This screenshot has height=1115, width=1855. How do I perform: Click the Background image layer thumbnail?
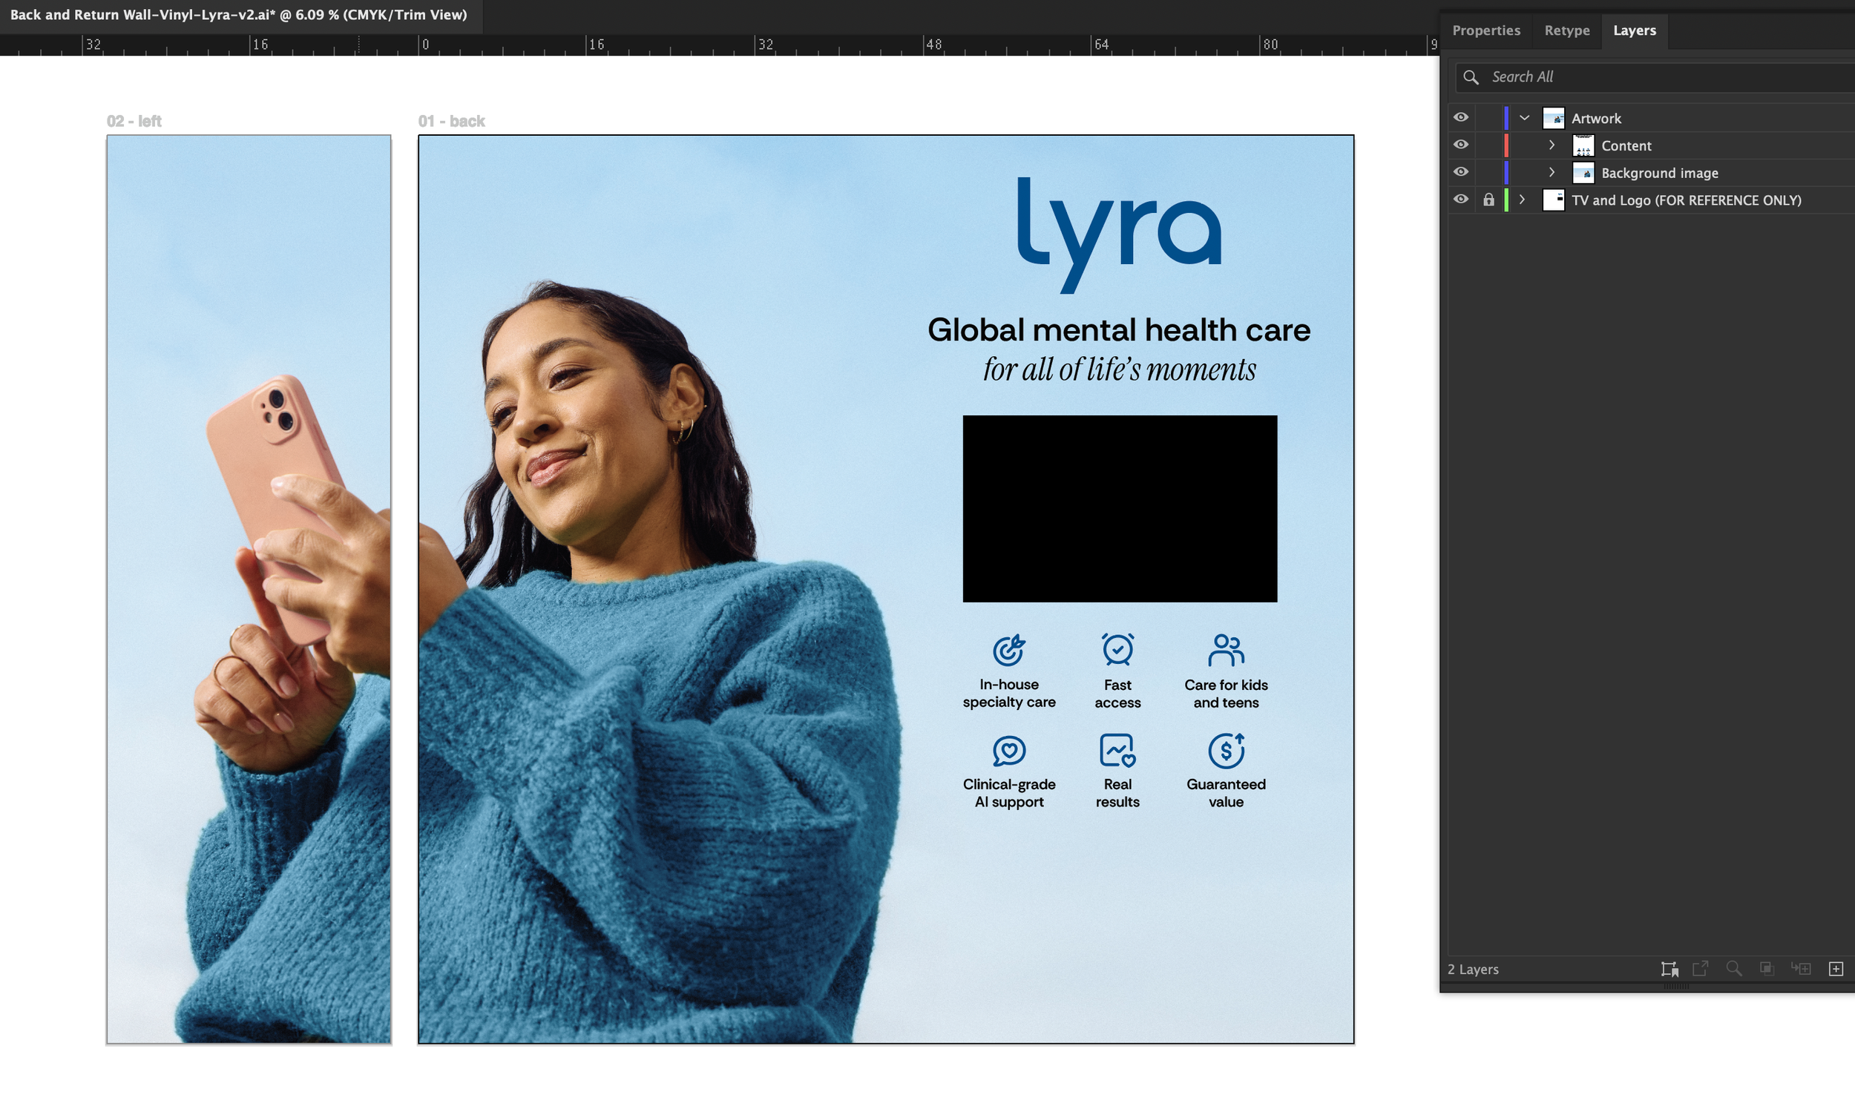click(x=1584, y=172)
